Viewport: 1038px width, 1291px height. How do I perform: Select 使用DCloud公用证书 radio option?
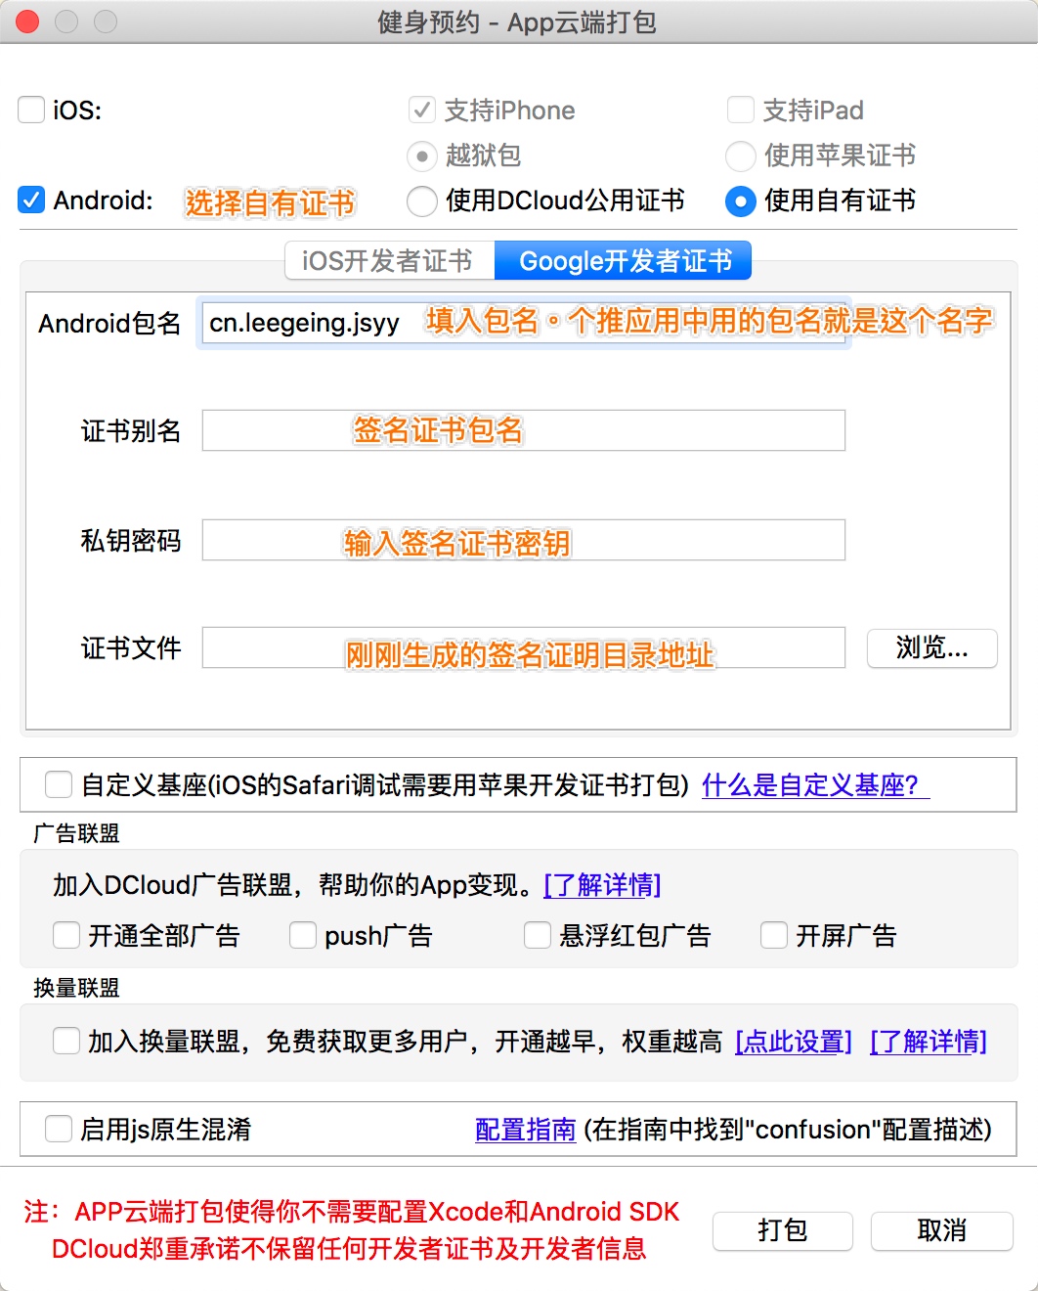click(422, 201)
